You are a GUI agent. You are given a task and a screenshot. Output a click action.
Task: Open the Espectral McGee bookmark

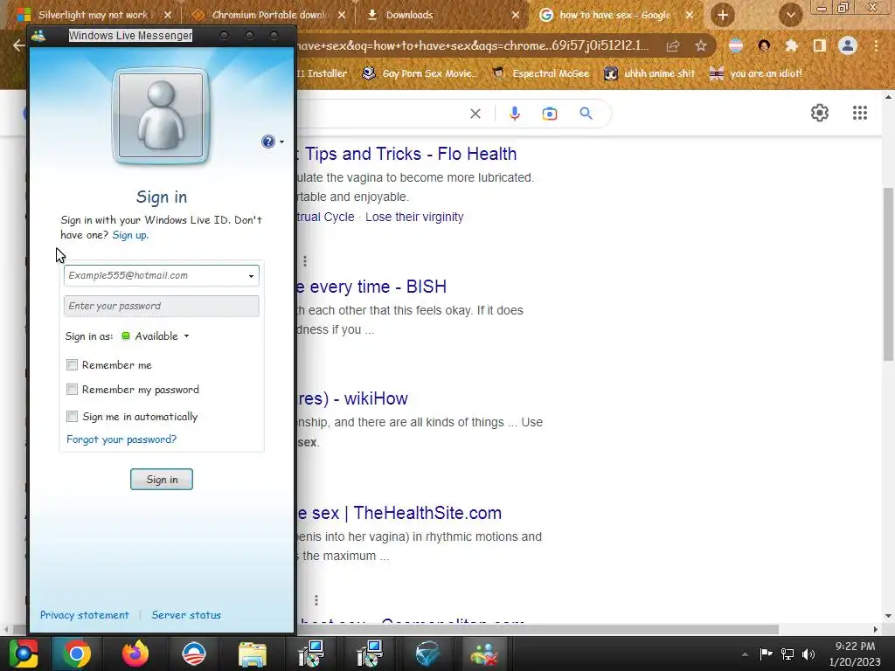click(540, 73)
